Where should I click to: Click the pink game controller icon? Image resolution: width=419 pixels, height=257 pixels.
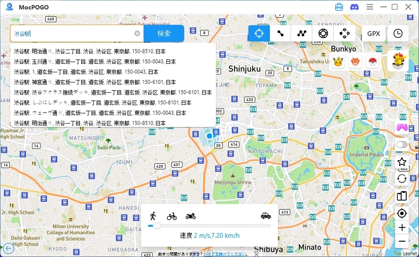click(402, 127)
